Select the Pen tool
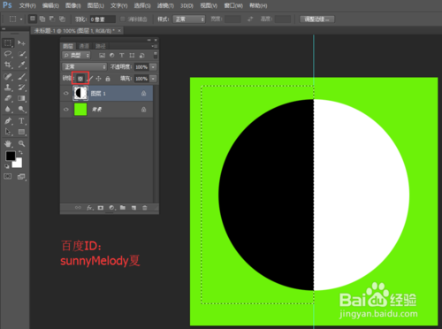The height and width of the screenshot is (329, 442). [8, 121]
